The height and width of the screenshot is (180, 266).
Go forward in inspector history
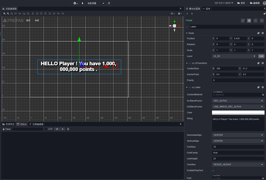(x=192, y=14)
